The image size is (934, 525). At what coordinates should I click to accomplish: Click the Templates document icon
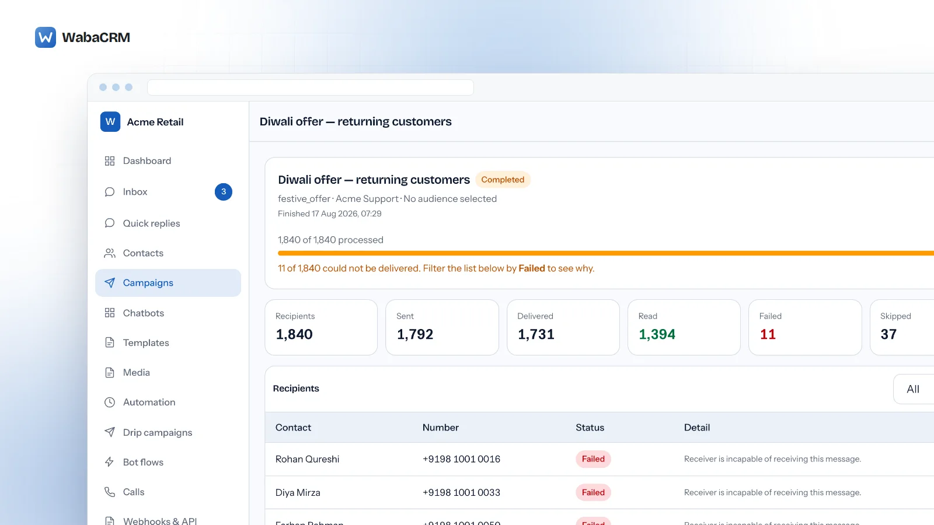(110, 342)
